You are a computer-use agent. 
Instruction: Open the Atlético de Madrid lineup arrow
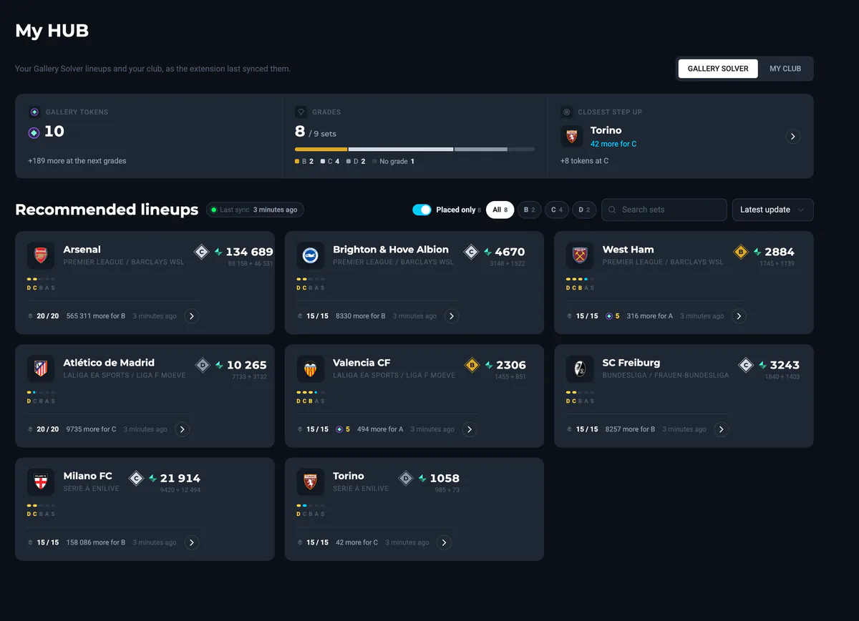[182, 429]
